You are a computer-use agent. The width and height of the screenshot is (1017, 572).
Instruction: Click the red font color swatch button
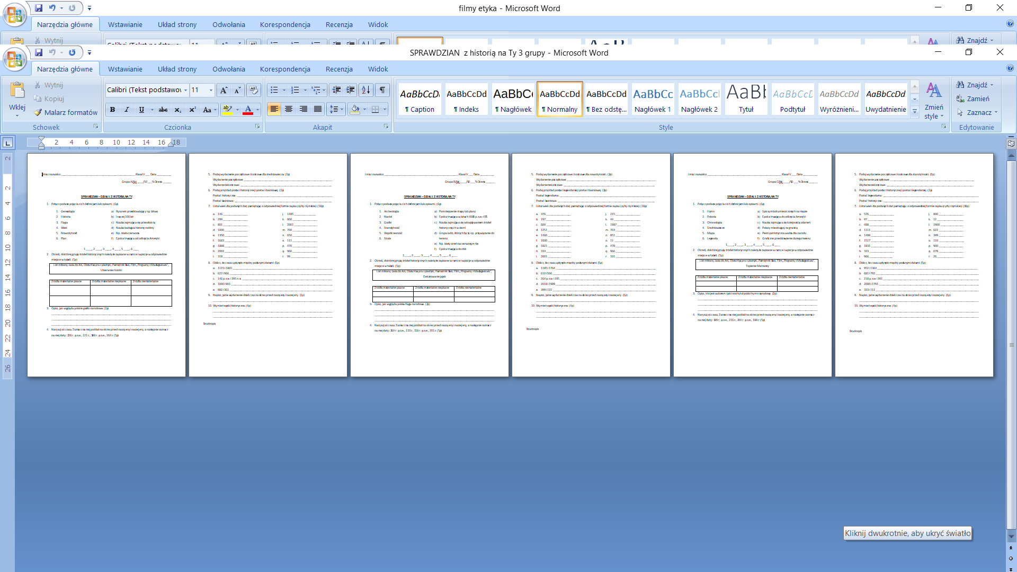tap(248, 110)
